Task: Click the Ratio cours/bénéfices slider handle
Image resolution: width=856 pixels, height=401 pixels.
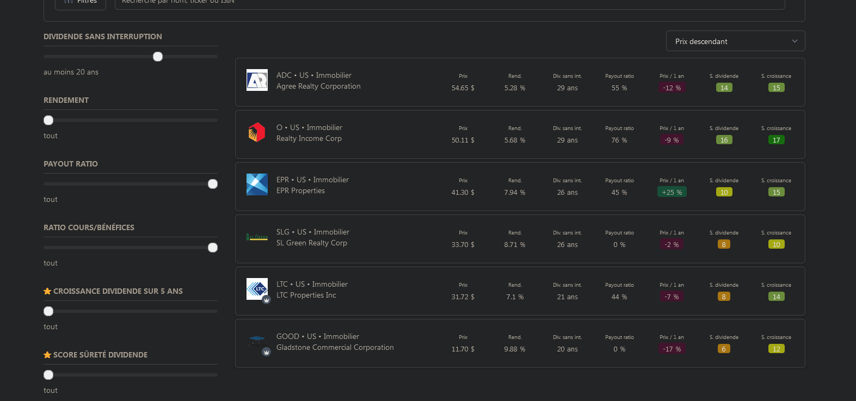Action: tap(213, 248)
